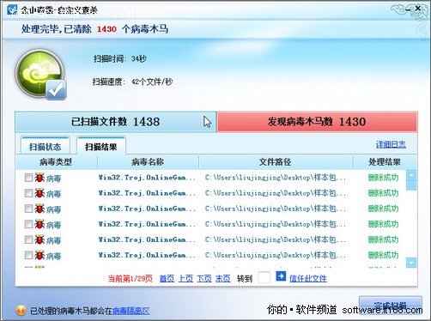Click the red bug icon in first result row
The height and width of the screenshot is (321, 431).
39,178
